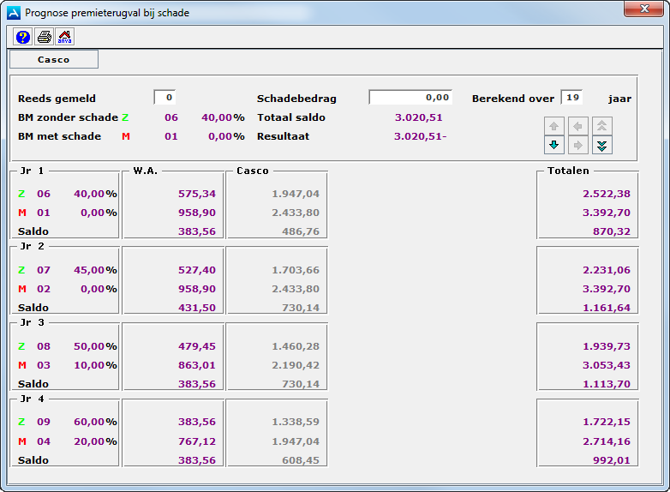The height and width of the screenshot is (492, 670).
Task: Click the ANVA house icon
Action: [64, 37]
